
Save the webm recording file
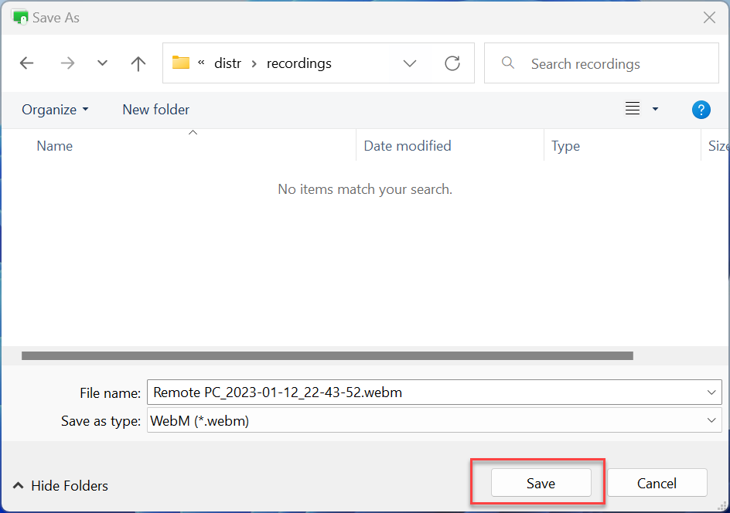541,483
